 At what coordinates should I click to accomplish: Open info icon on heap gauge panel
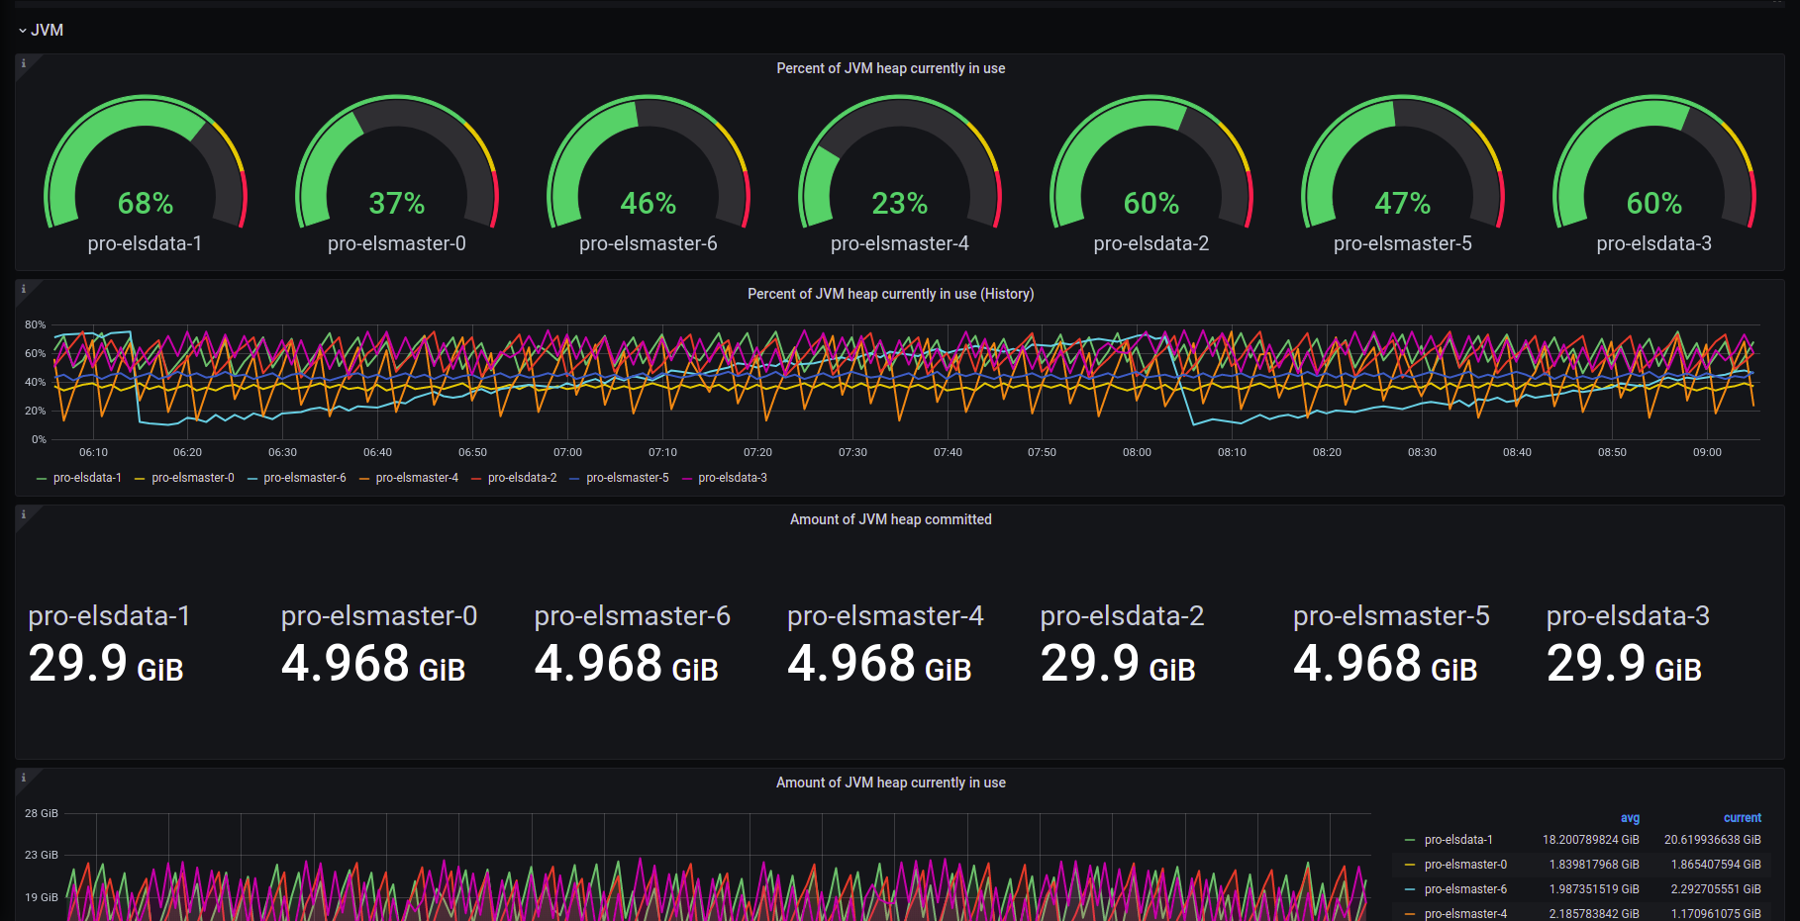click(24, 63)
